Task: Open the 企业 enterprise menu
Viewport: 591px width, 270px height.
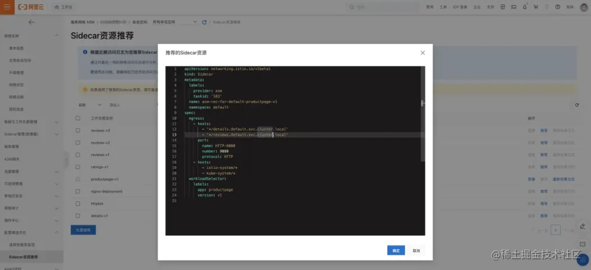Action: click(477, 7)
